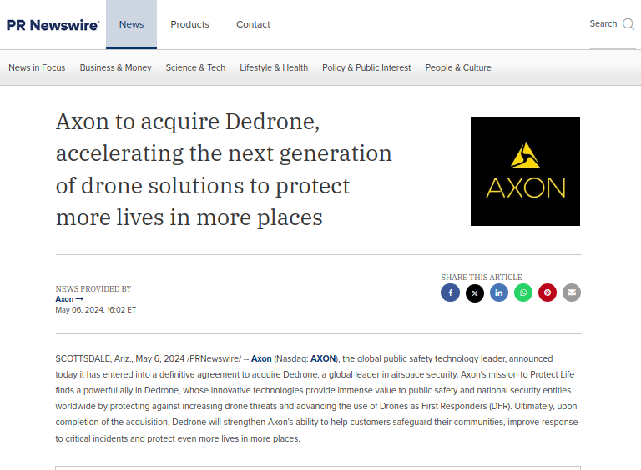Open the PR Newswire home logo

click(53, 25)
